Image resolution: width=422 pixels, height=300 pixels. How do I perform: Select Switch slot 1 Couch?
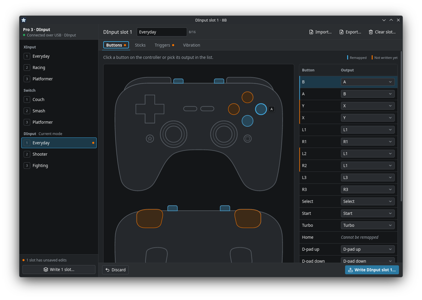tap(59, 100)
